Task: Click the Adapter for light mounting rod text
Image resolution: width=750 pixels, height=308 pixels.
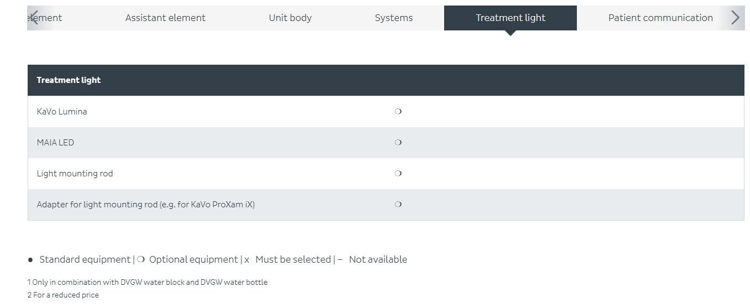Action: click(145, 205)
